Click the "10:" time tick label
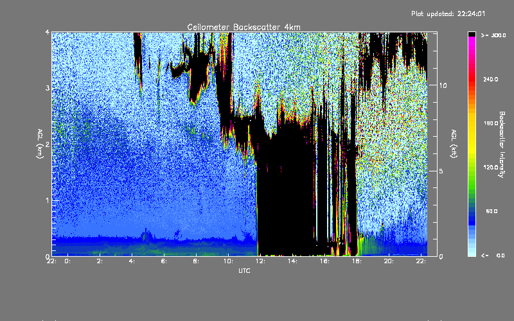 tap(228, 261)
